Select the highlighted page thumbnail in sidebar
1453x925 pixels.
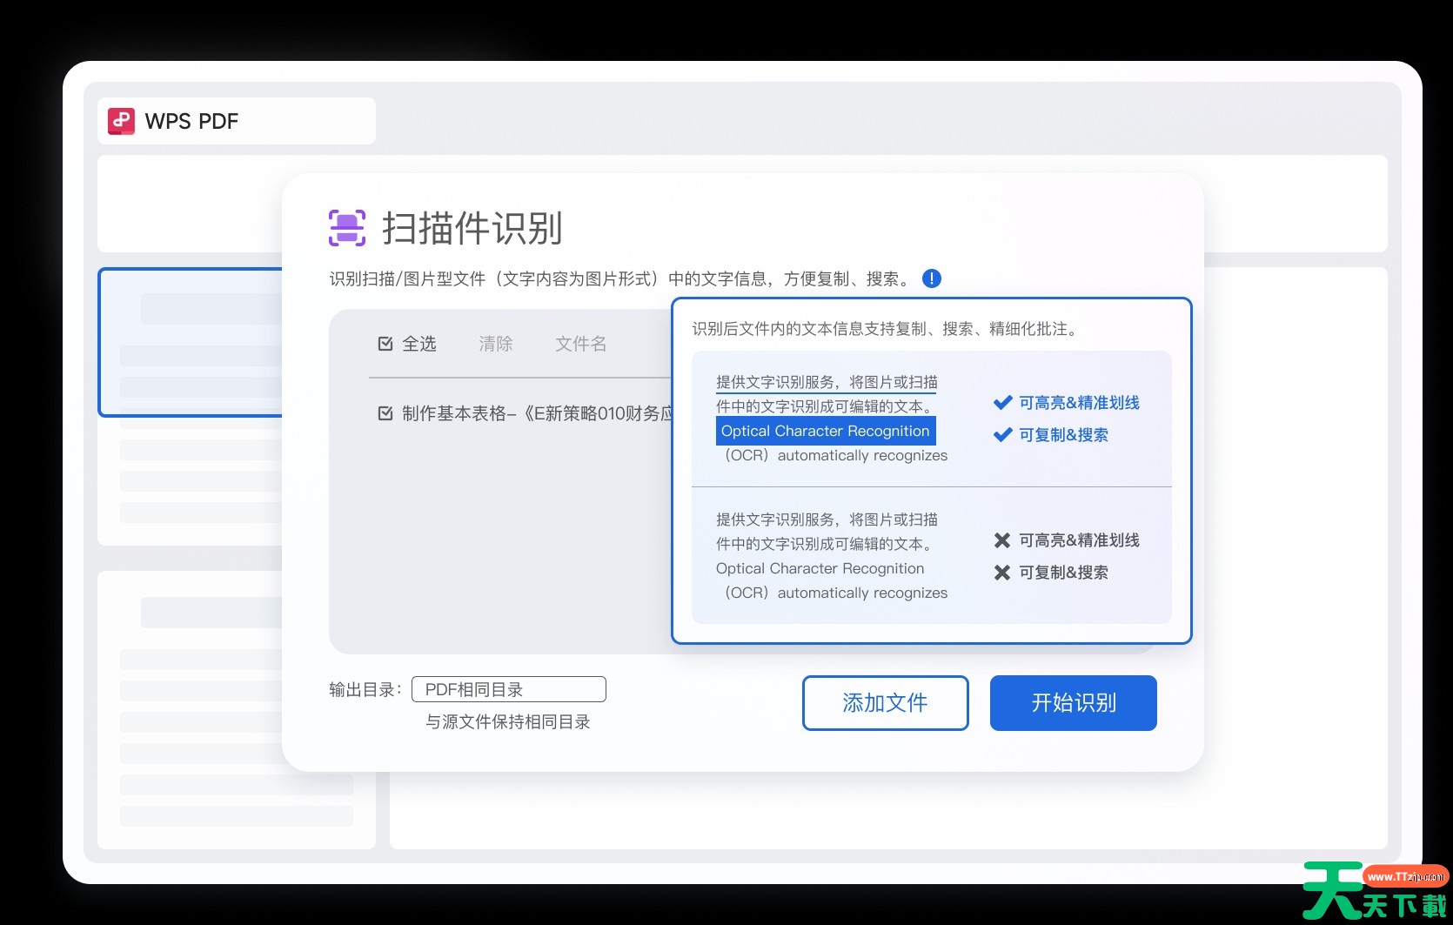pyautogui.click(x=191, y=342)
